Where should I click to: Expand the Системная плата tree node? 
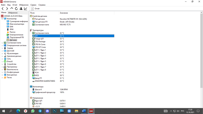[x=2, y=43]
